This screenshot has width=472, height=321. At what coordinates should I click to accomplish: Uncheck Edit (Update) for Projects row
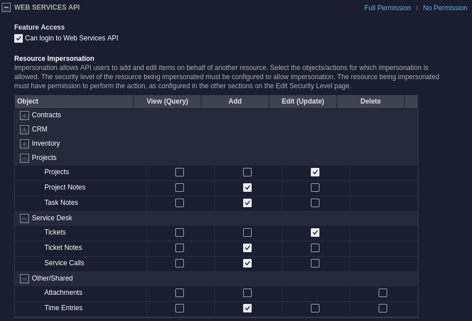pos(315,172)
